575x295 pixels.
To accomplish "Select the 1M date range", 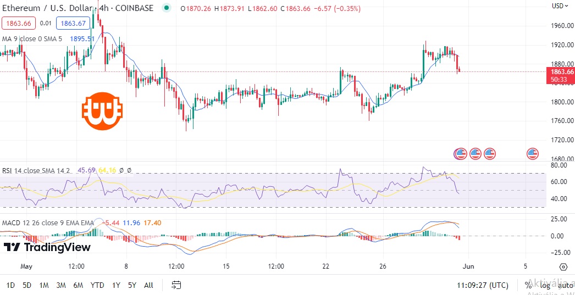I will [44, 285].
